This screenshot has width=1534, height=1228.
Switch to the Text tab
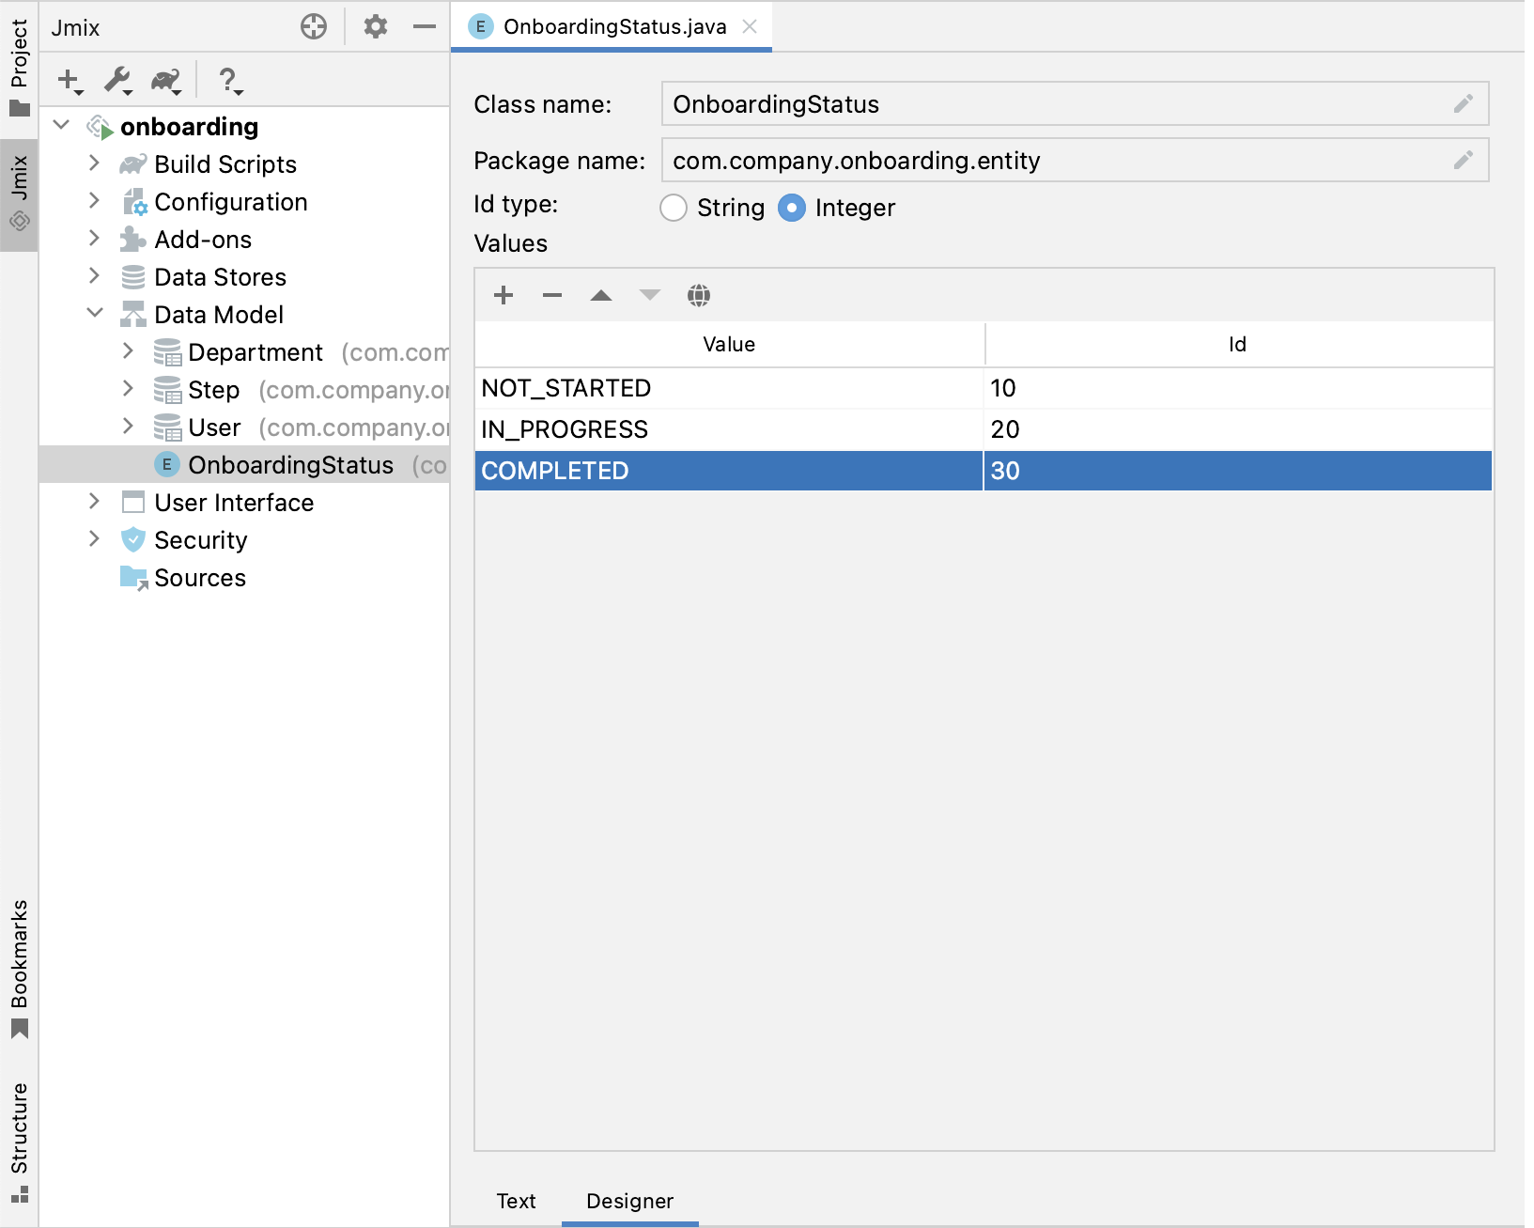click(x=516, y=1201)
